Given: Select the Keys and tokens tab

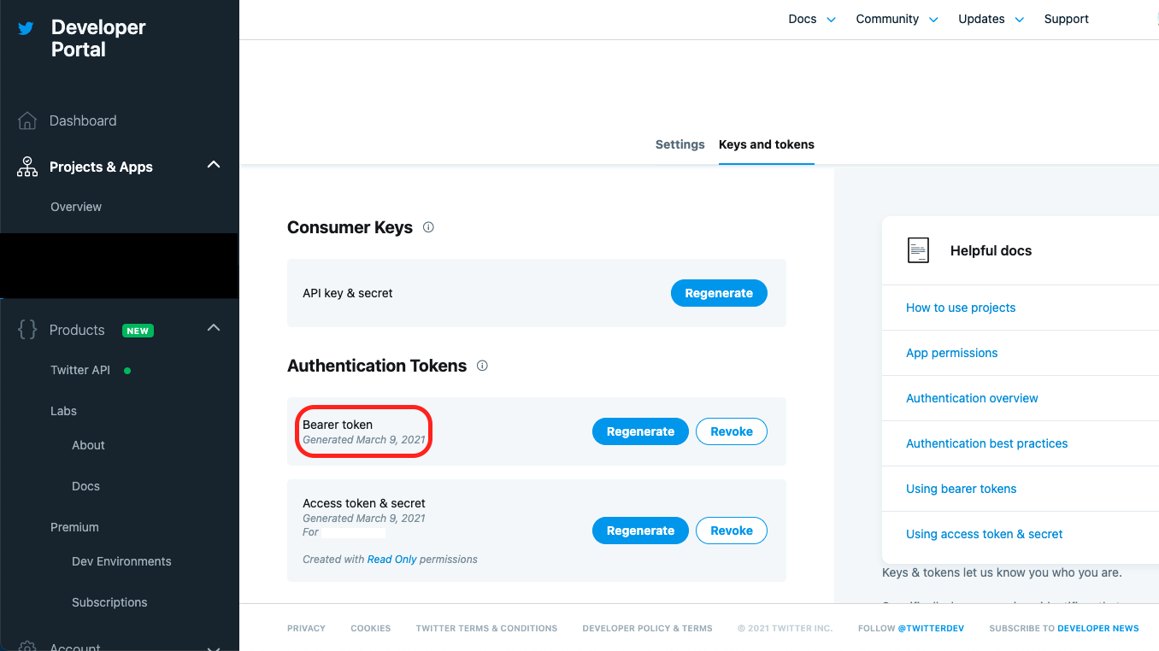Looking at the screenshot, I should click(x=766, y=144).
